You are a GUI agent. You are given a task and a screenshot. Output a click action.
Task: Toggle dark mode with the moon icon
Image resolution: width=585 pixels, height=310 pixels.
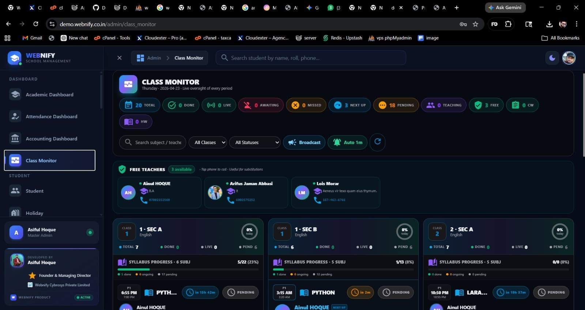coord(552,58)
